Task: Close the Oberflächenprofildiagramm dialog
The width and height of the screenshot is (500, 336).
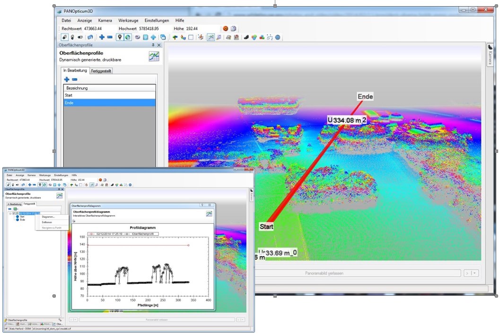Action: (210, 205)
